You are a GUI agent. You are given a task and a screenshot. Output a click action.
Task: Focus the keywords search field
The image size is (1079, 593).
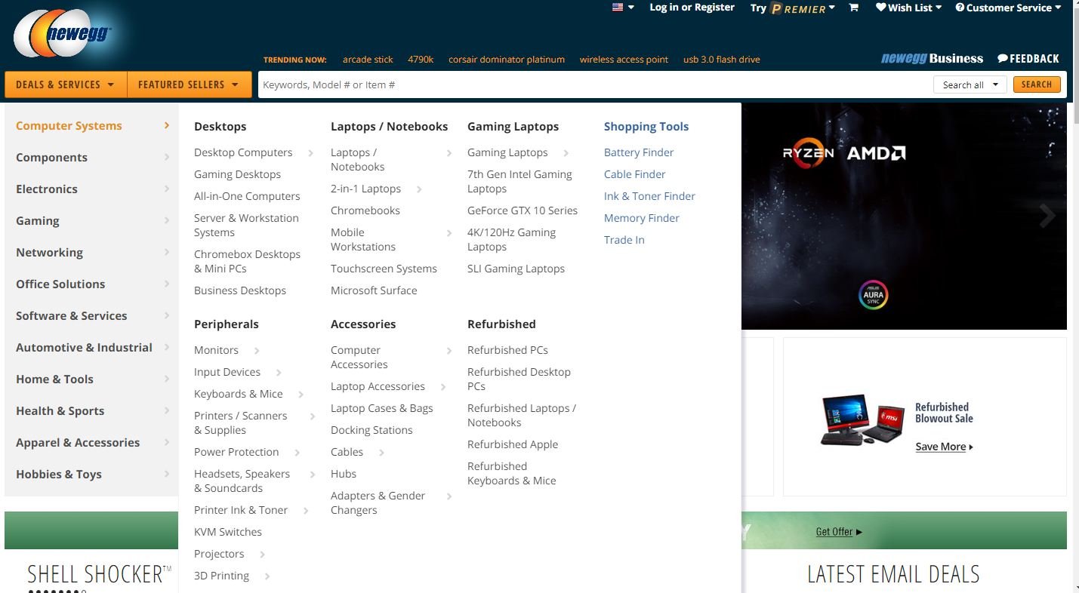pyautogui.click(x=595, y=84)
